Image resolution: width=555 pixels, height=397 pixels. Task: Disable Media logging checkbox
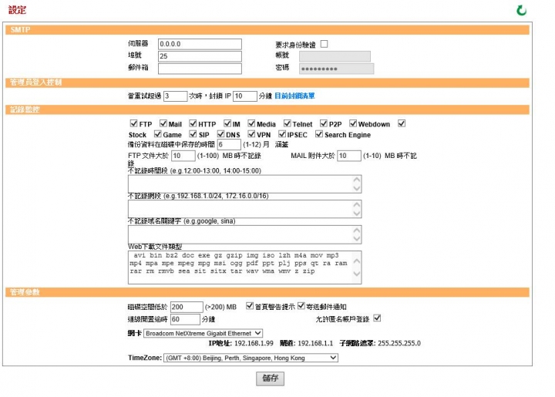point(251,123)
